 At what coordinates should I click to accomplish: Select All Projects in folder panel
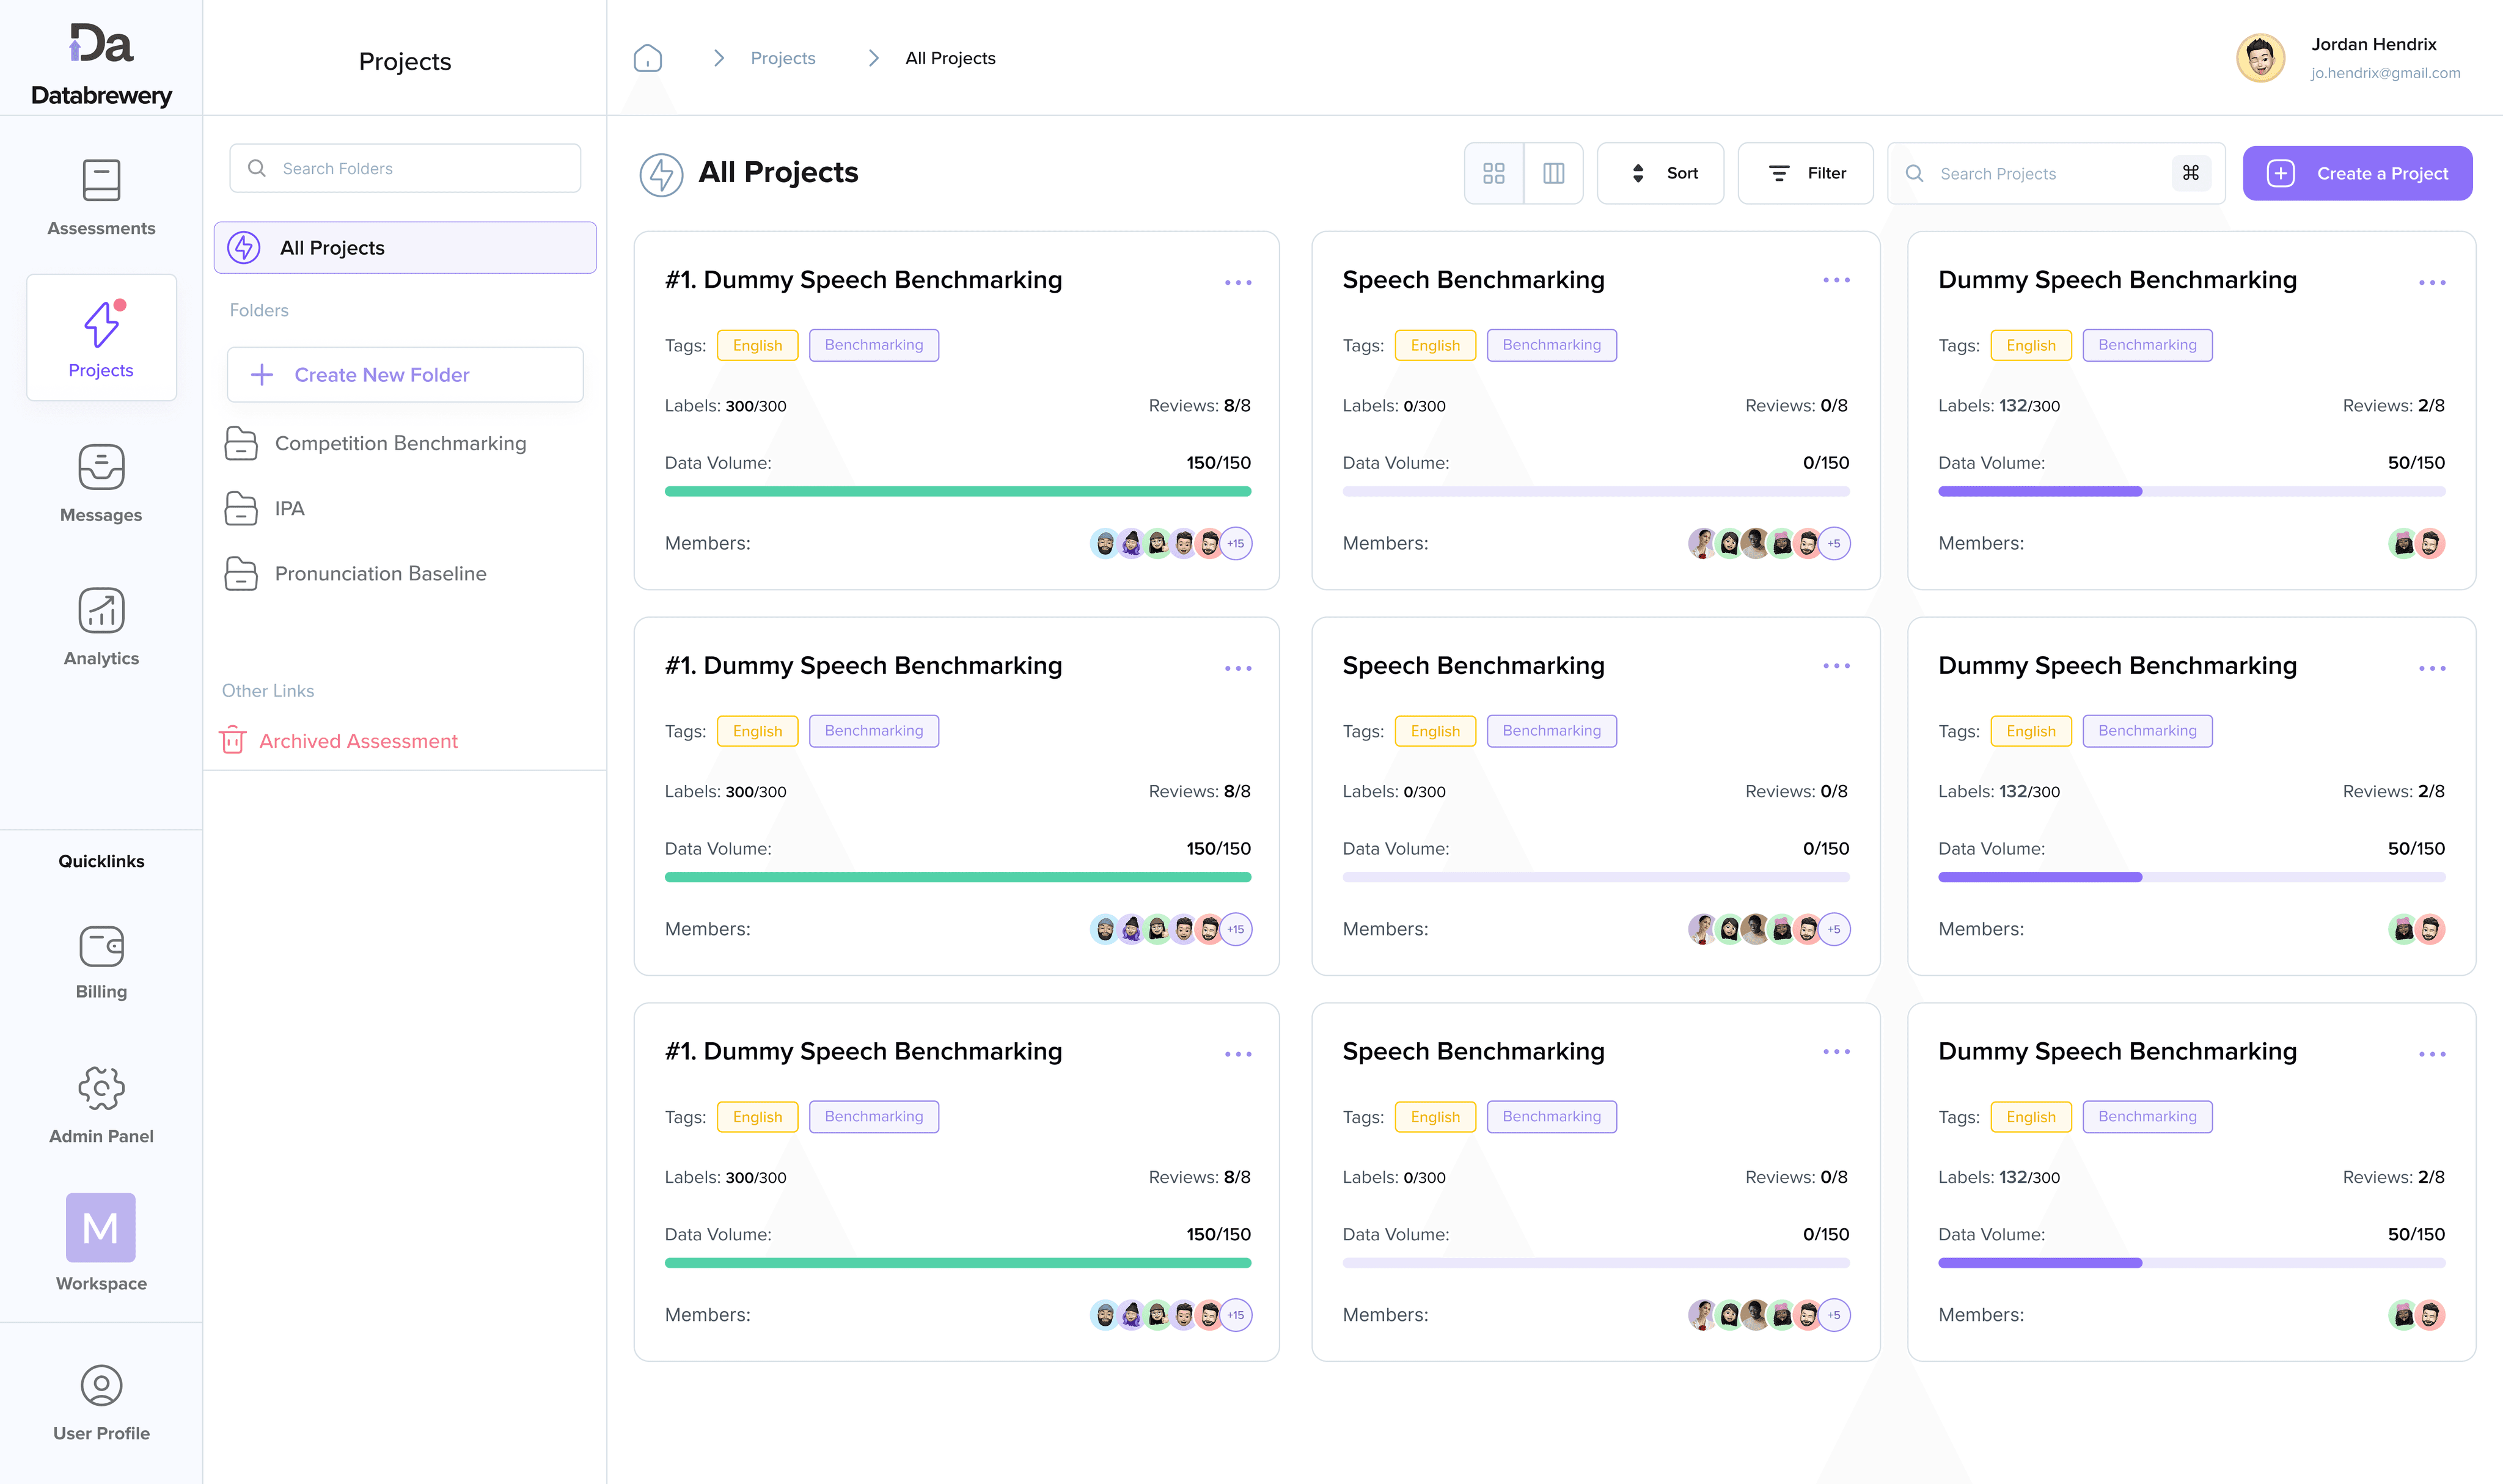click(x=405, y=247)
